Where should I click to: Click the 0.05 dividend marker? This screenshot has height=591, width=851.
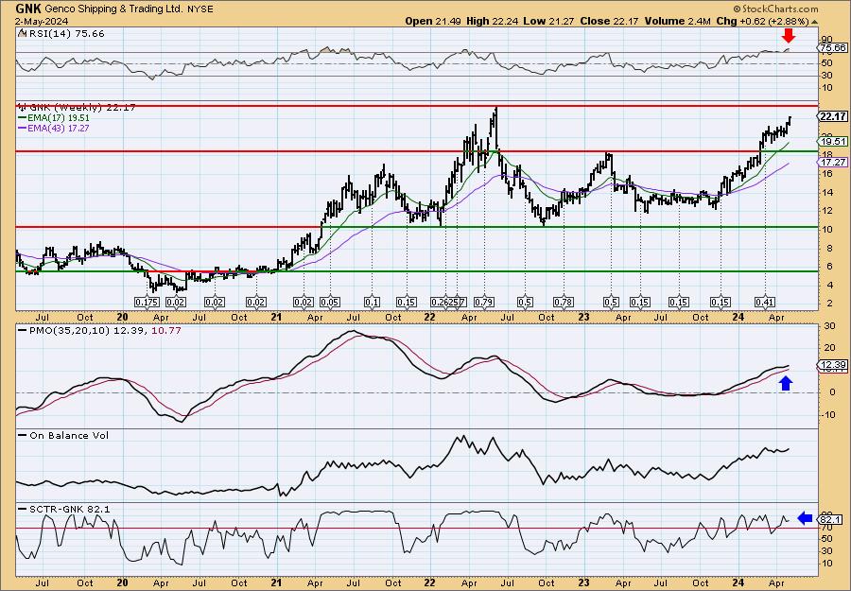tap(329, 302)
